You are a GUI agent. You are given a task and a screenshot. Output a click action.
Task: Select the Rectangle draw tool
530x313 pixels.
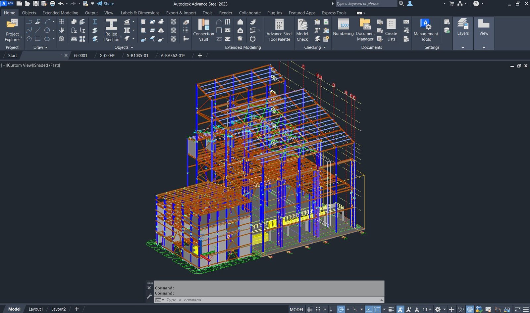(38, 39)
